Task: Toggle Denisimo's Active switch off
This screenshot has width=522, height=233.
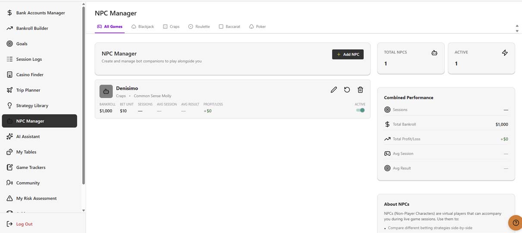Action: click(x=360, y=110)
